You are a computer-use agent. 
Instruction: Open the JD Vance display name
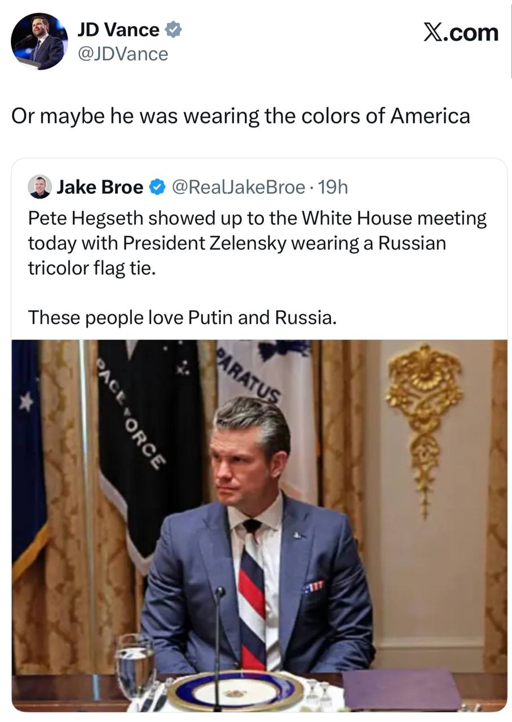click(118, 30)
